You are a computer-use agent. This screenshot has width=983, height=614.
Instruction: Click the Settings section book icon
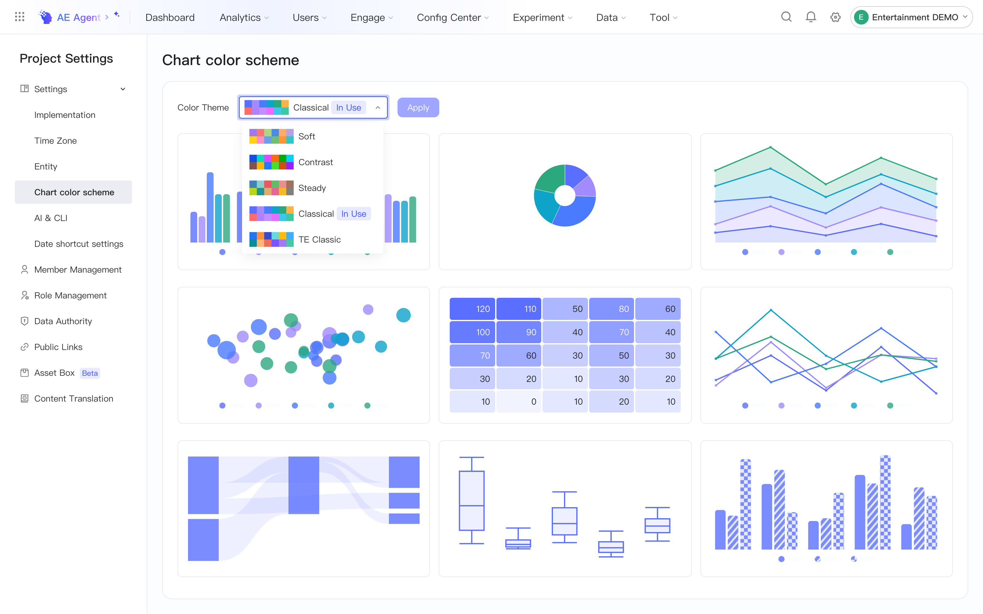pyautogui.click(x=24, y=88)
